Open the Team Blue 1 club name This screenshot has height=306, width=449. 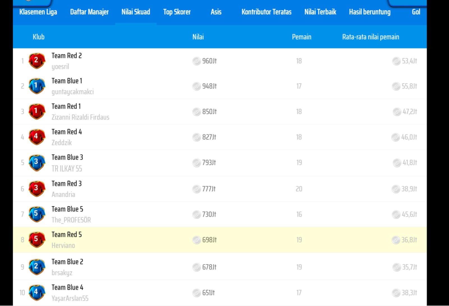pos(67,81)
